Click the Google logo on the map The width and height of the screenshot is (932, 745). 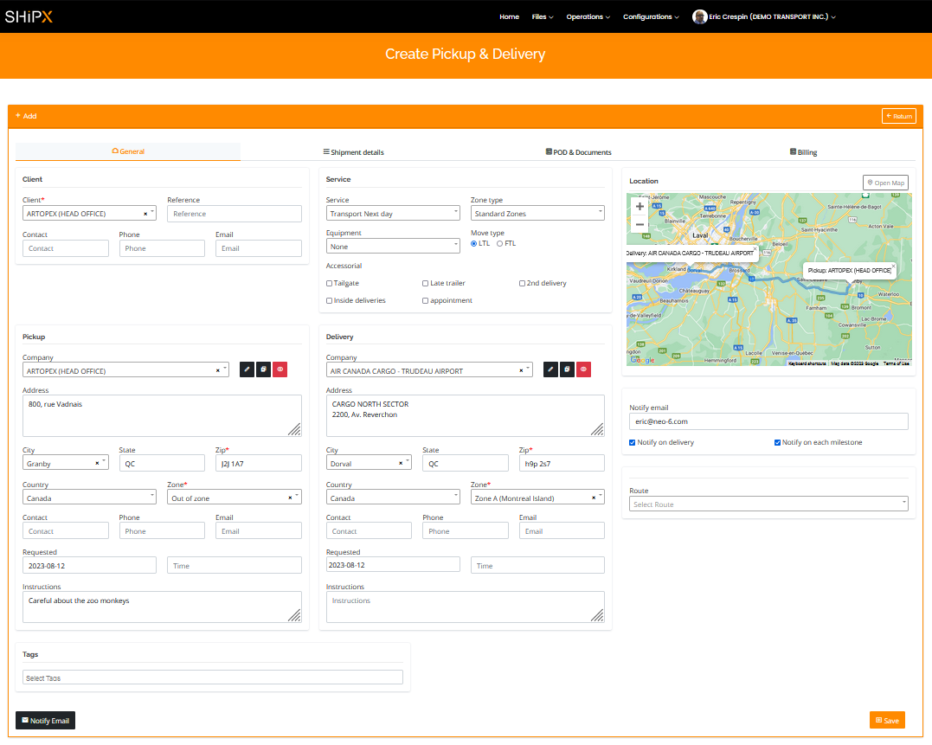click(x=642, y=359)
